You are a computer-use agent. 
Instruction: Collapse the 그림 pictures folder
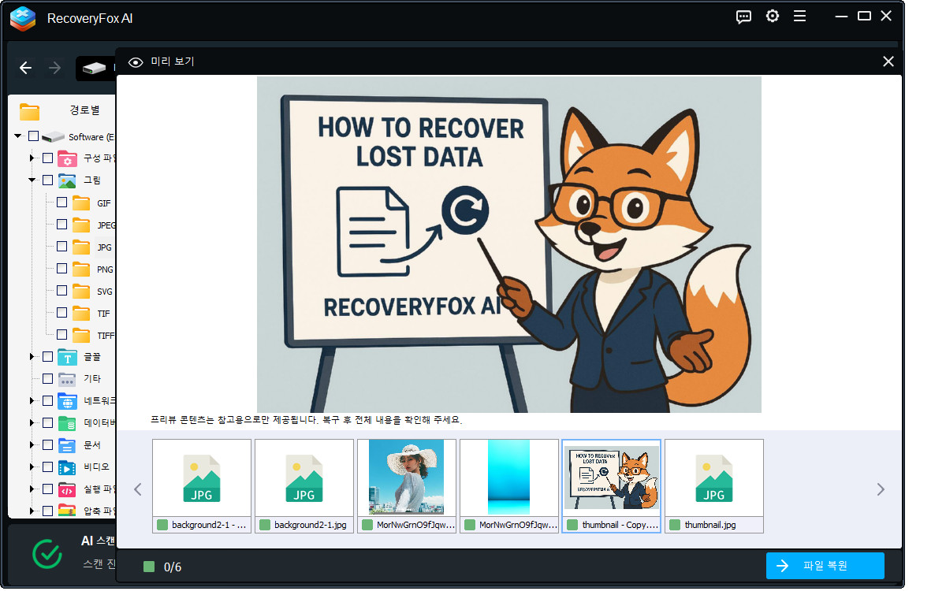[32, 180]
